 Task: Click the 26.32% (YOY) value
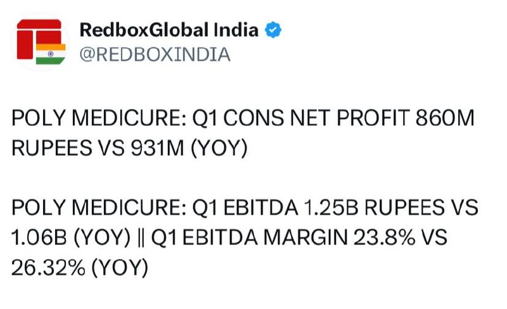(x=80, y=268)
